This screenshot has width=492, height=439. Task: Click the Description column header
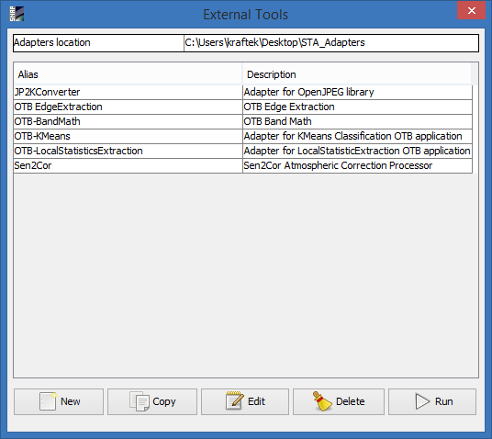357,74
